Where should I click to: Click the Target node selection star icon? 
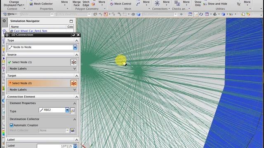click(73, 83)
